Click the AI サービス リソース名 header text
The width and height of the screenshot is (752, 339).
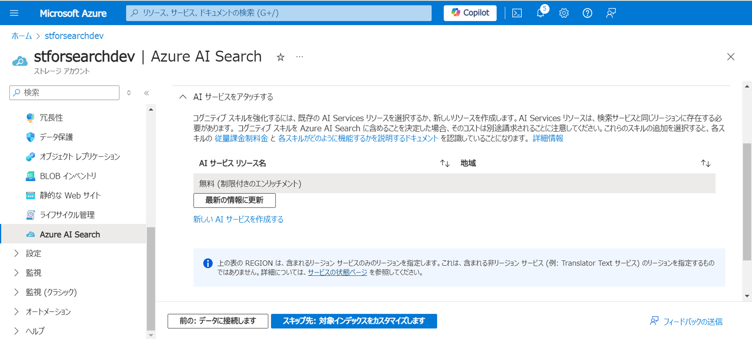click(x=232, y=163)
